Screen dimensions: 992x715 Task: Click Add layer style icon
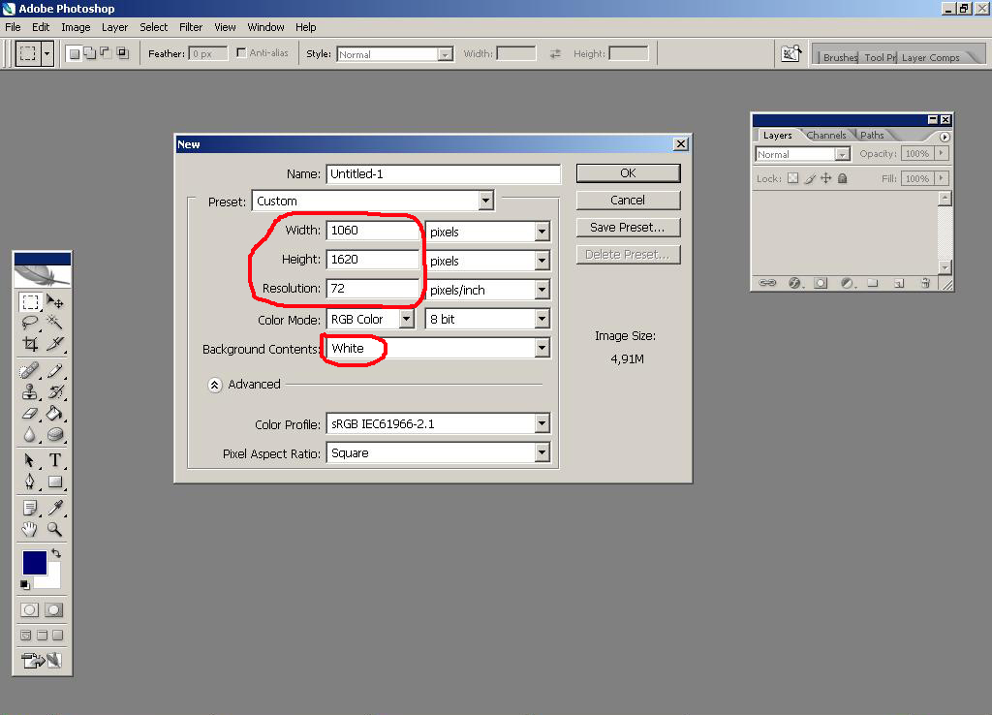click(794, 283)
